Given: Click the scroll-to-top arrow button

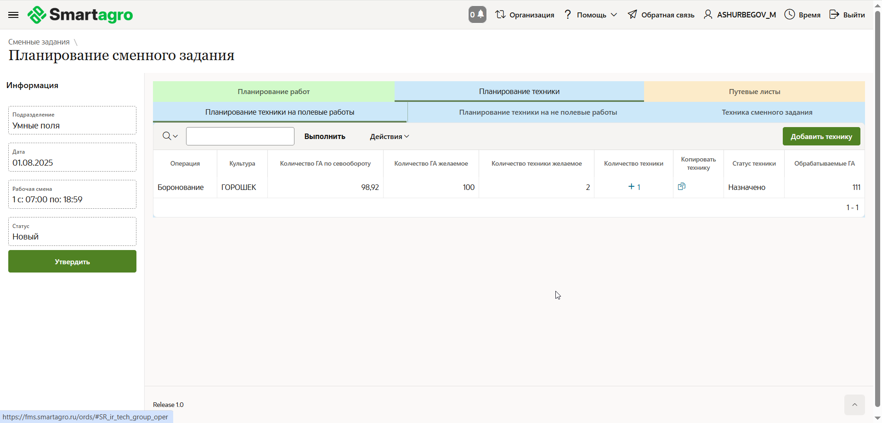Looking at the screenshot, I should 854,405.
